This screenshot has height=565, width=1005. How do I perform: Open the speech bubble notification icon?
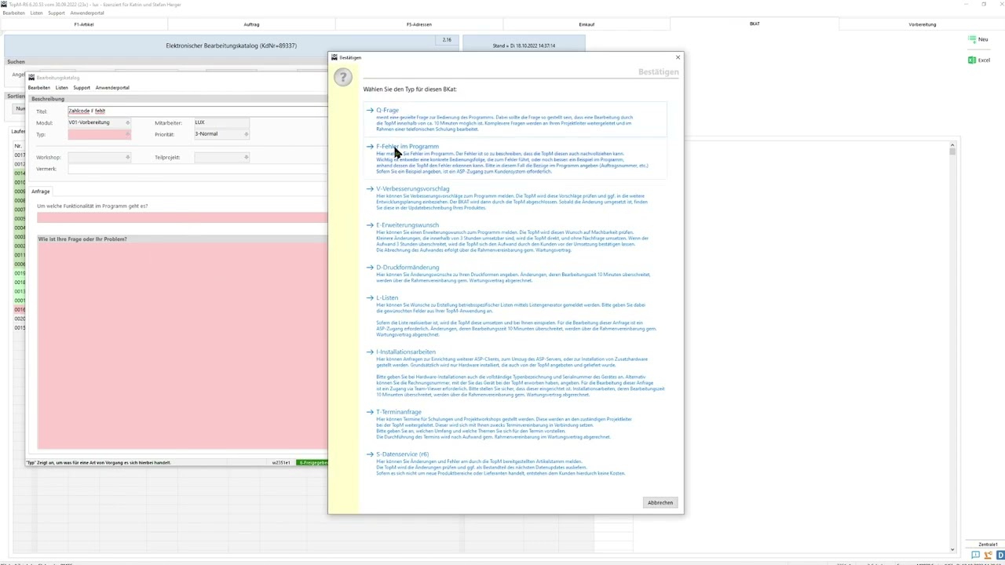pos(975,556)
